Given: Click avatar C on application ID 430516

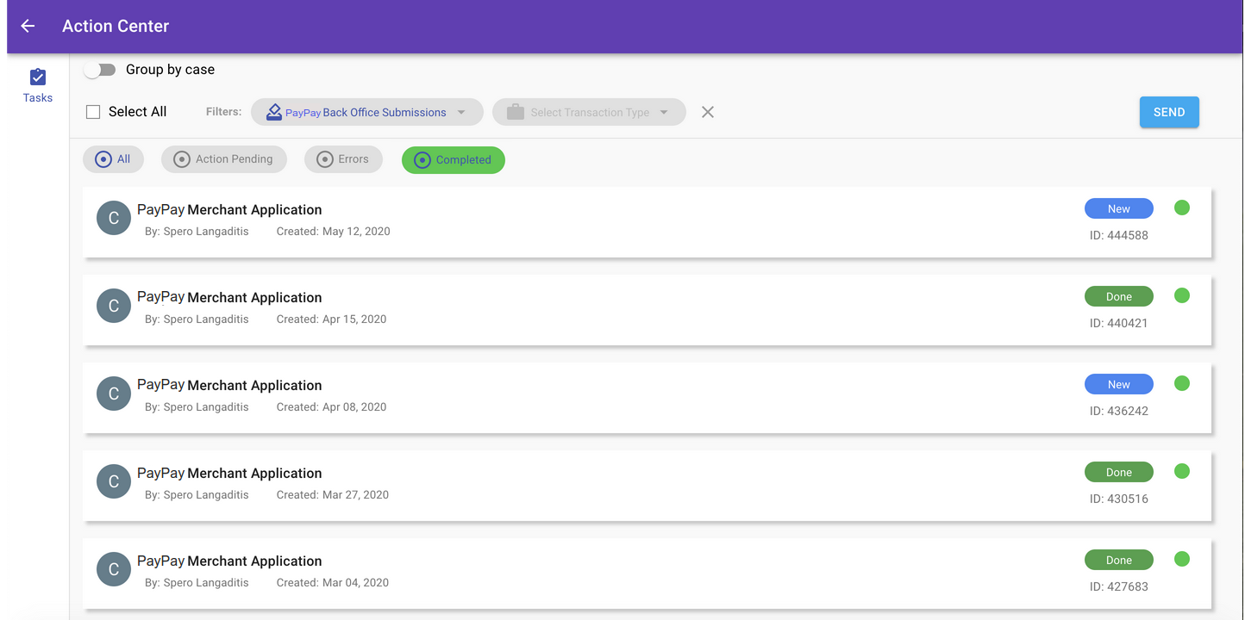Looking at the screenshot, I should tap(114, 481).
